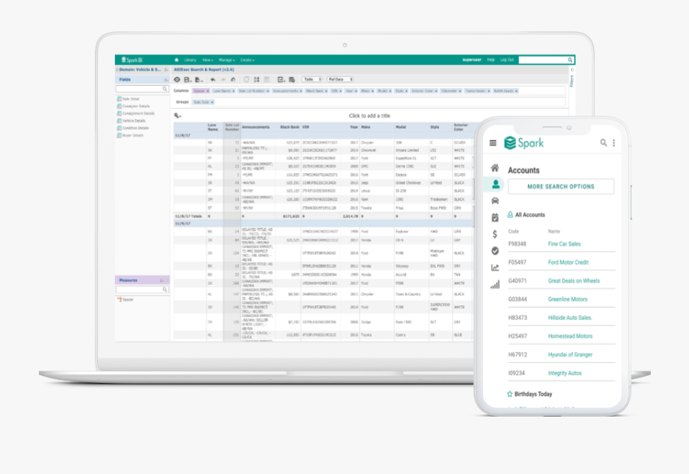Open the checkmark circle icon in phone sidebar
The height and width of the screenshot is (474, 689).
click(495, 250)
